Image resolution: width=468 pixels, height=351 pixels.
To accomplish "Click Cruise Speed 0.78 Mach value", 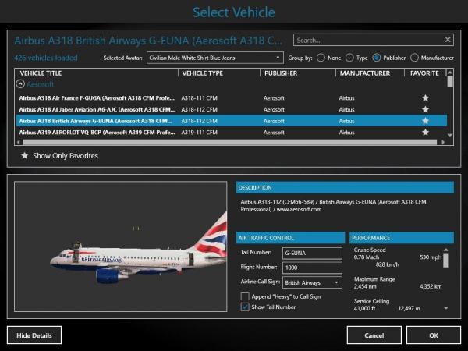I will (367, 257).
